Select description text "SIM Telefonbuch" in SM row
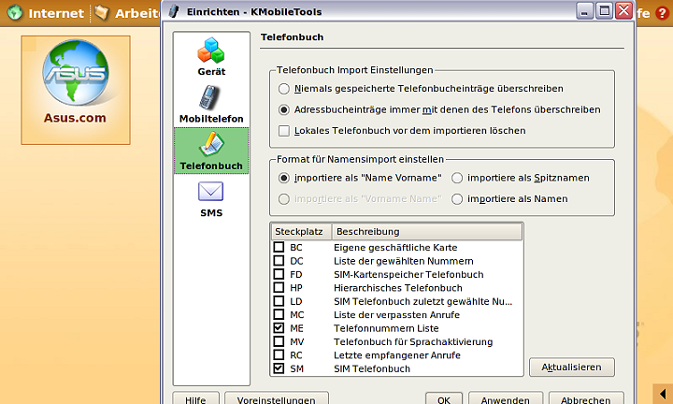Image resolution: width=673 pixels, height=404 pixels. click(x=372, y=368)
